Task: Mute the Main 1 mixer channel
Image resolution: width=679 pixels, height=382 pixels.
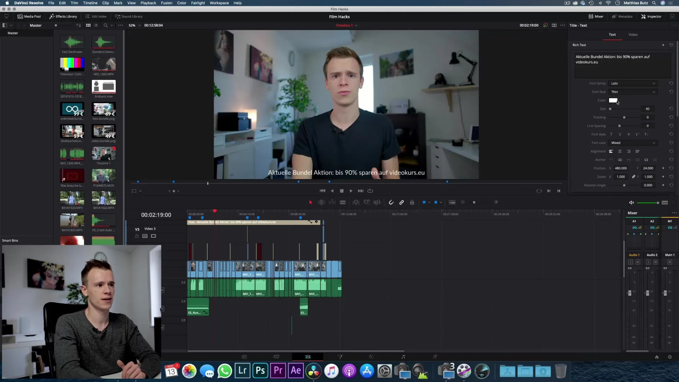Action: (669, 262)
